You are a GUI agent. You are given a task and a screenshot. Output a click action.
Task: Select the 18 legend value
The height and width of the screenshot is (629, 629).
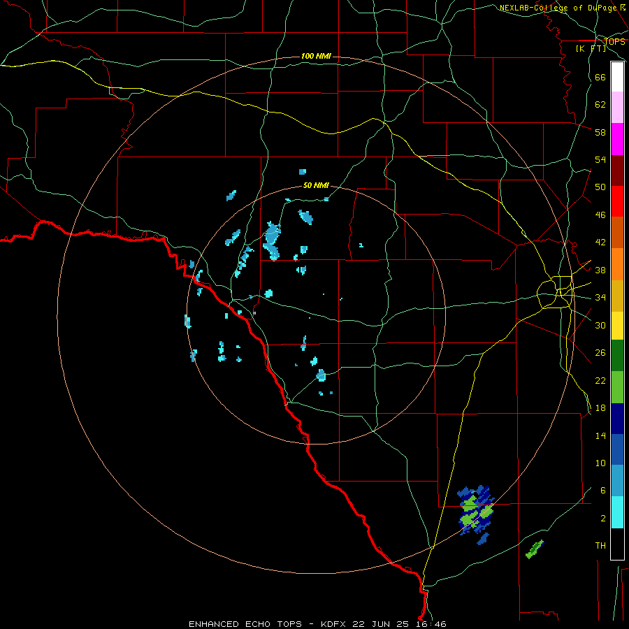coord(600,408)
